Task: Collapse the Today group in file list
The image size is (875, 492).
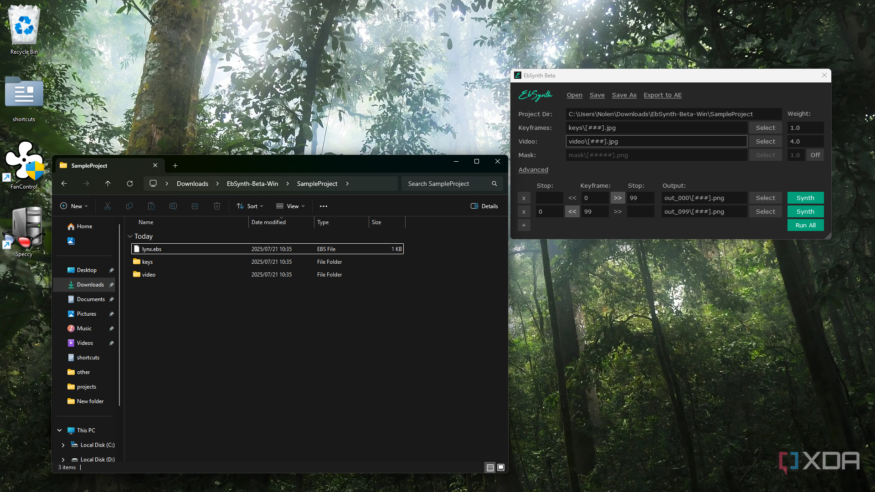Action: click(130, 236)
